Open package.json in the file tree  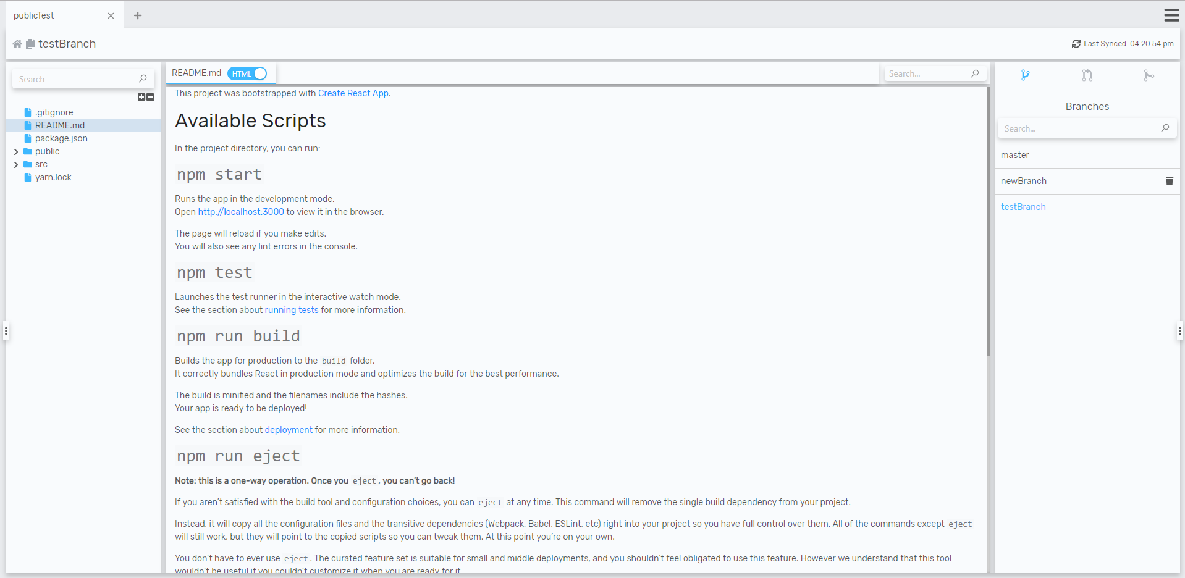61,138
